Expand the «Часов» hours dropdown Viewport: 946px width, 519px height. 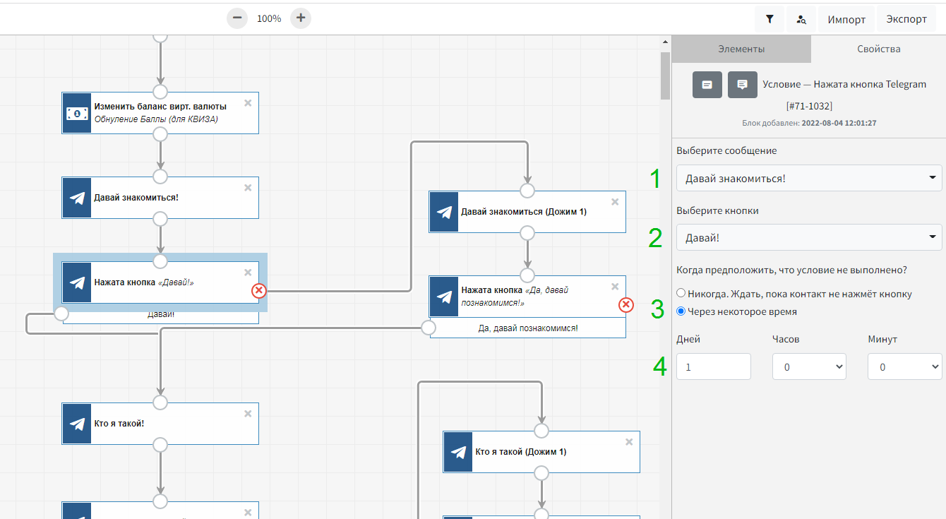(809, 367)
